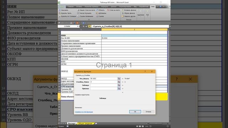
Task: Select the ИНН cell in the sheet
Action: point(81,36)
